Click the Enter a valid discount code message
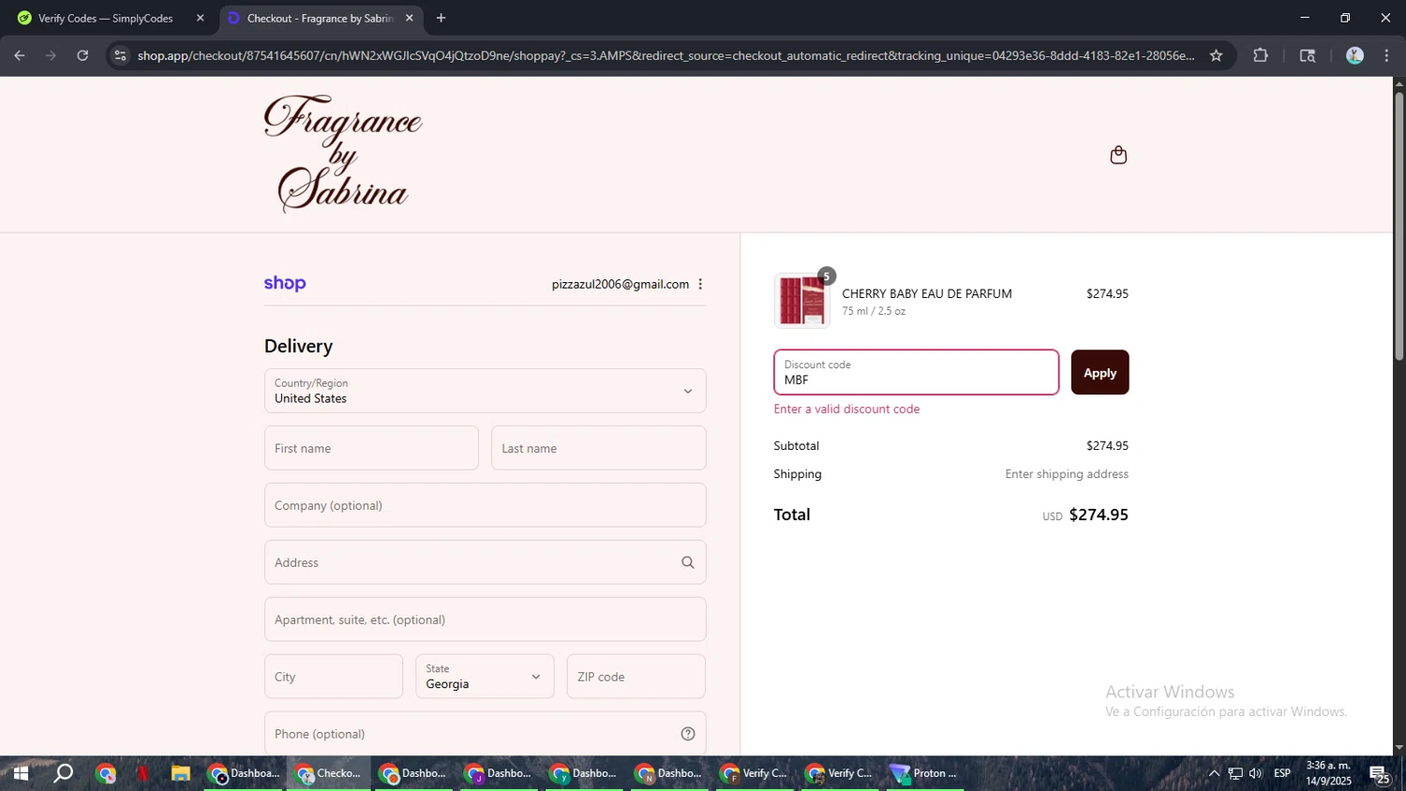The height and width of the screenshot is (791, 1406). 846,409
